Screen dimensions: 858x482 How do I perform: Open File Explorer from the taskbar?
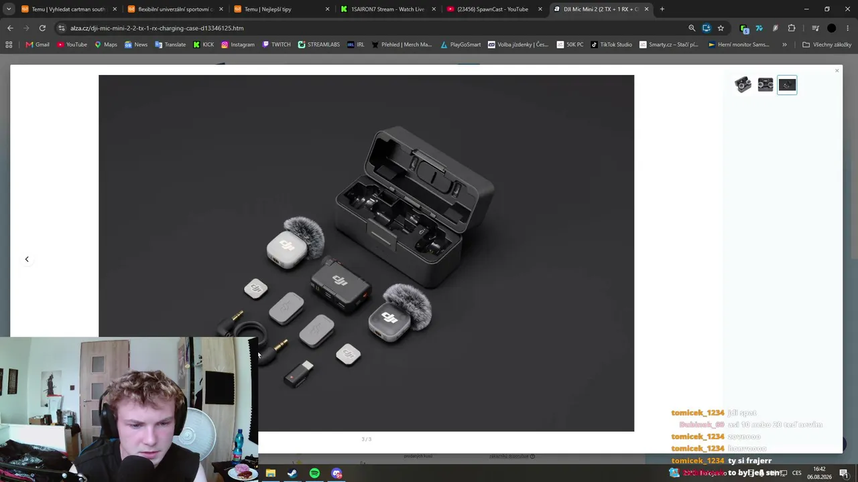tap(270, 473)
